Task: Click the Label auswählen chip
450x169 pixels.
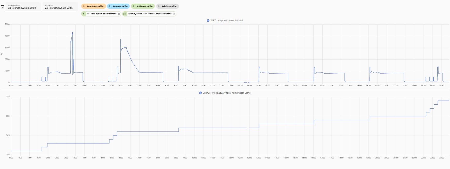Action: 168,6
